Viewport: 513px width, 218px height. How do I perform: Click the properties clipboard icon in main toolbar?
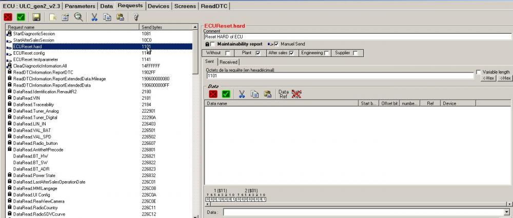[x=65, y=17]
